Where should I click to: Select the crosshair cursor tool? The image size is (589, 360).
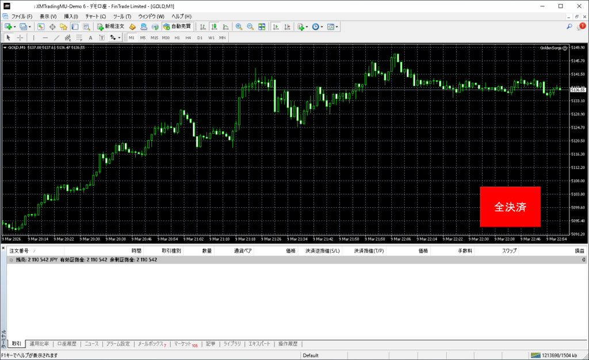click(20, 37)
